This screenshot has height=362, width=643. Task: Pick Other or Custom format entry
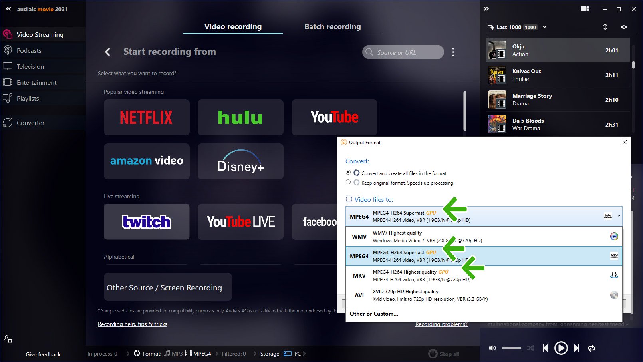pyautogui.click(x=374, y=314)
